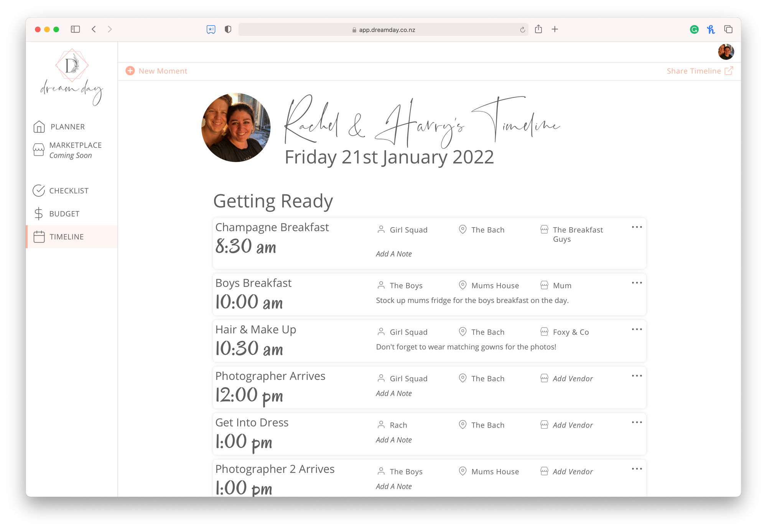Click Add A Note under Photographer Arrives
The height and width of the screenshot is (531, 767).
pyautogui.click(x=394, y=393)
